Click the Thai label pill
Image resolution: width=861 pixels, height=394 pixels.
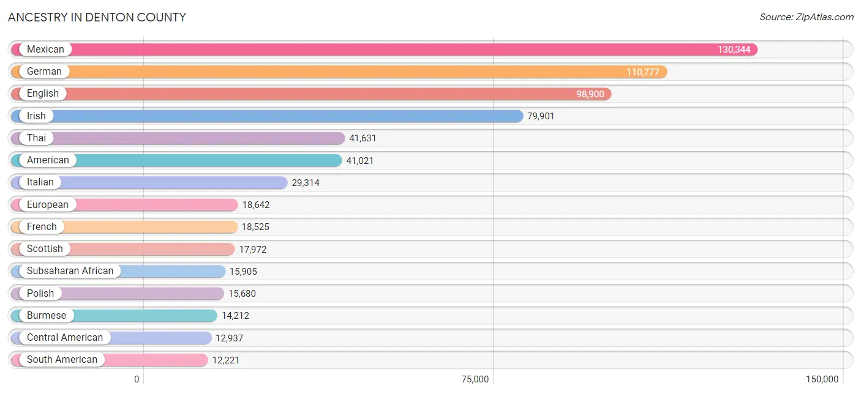tap(36, 138)
